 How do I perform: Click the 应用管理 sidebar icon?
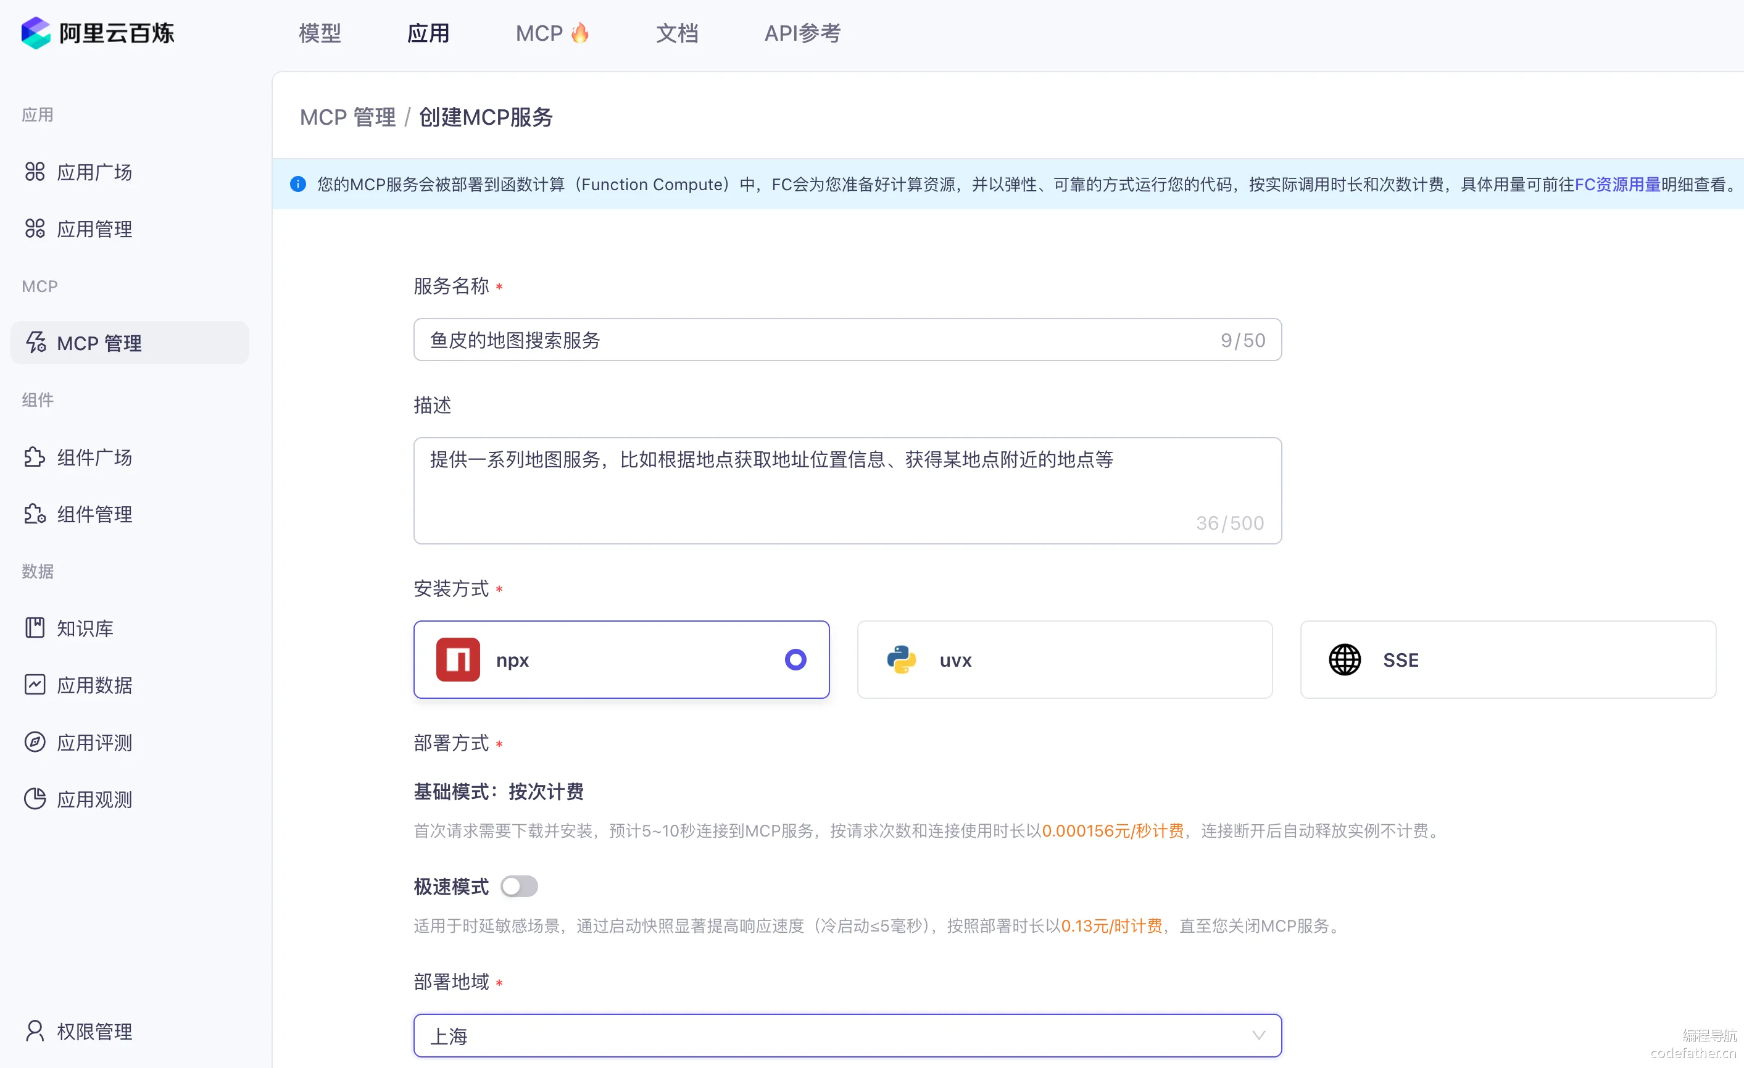click(x=35, y=228)
